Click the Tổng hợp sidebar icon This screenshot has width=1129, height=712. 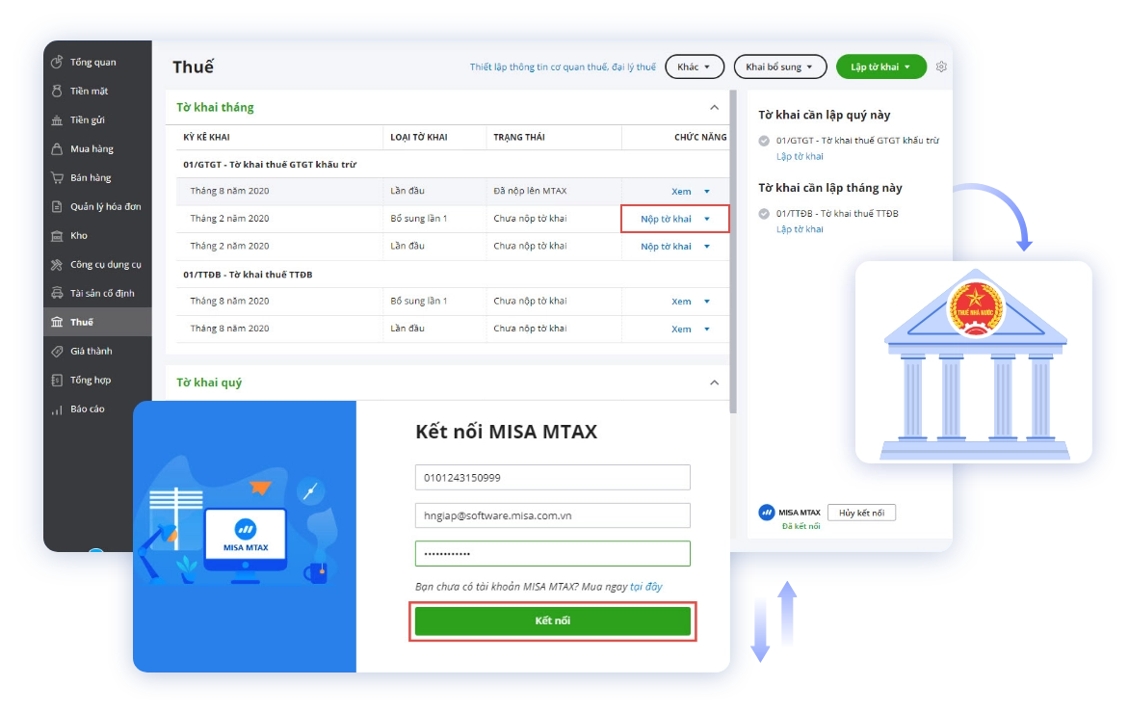tap(57, 381)
